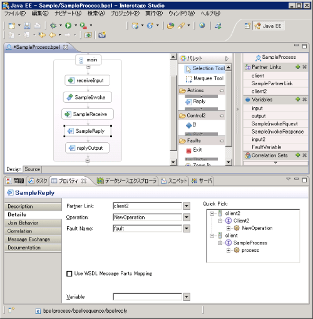Screen dimensions: 313x319
Task: Pick the Exit fault item in palette
Action: (194, 150)
